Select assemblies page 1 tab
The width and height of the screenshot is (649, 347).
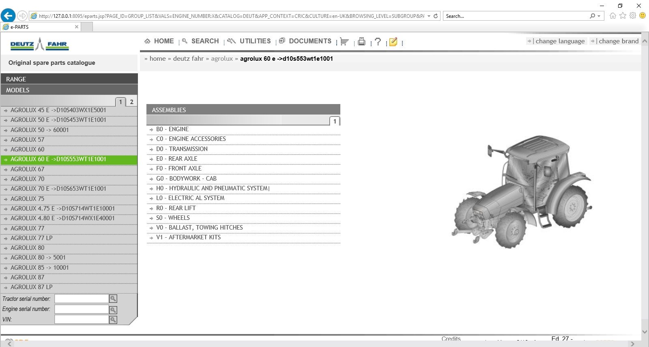(335, 121)
